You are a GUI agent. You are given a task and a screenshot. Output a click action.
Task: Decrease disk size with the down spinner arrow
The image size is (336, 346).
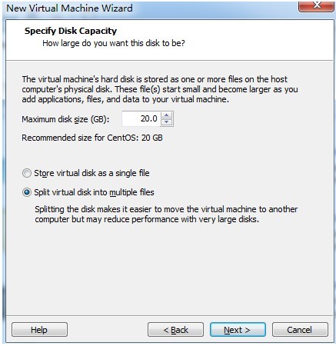[x=167, y=122]
